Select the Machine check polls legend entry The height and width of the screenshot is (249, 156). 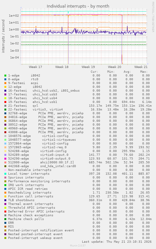pos(26,219)
